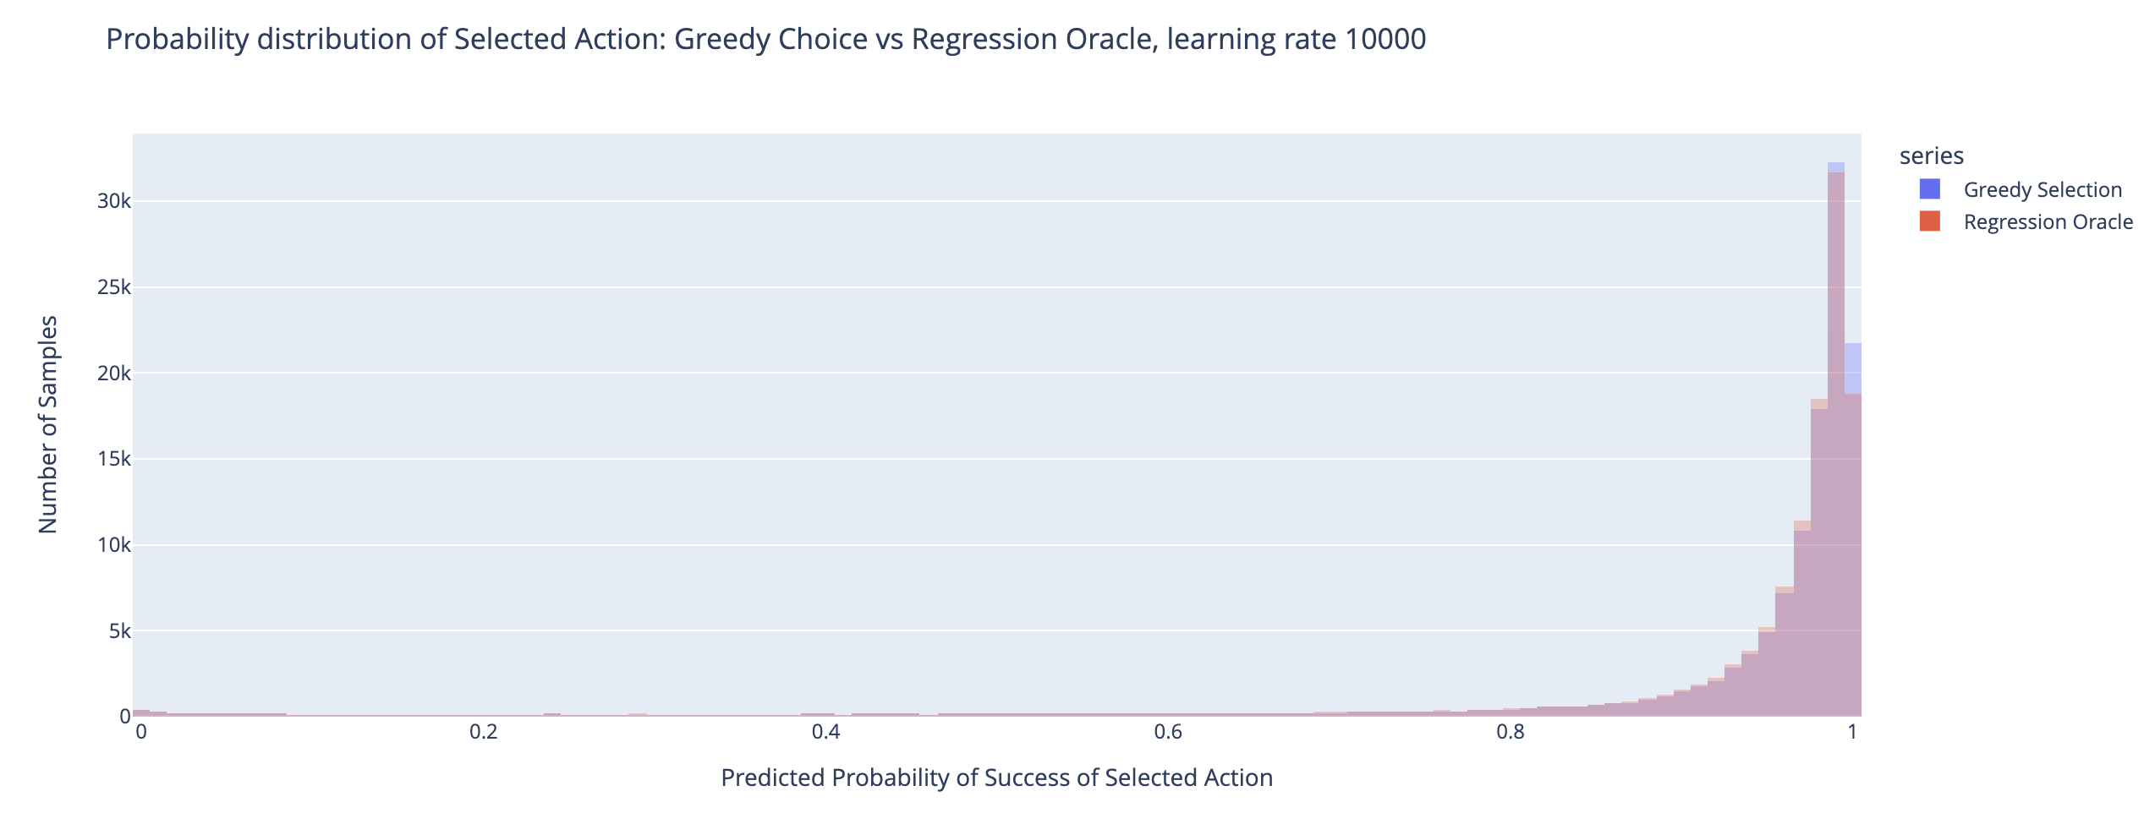Click the 10k y-axis tick label

pyautogui.click(x=113, y=545)
